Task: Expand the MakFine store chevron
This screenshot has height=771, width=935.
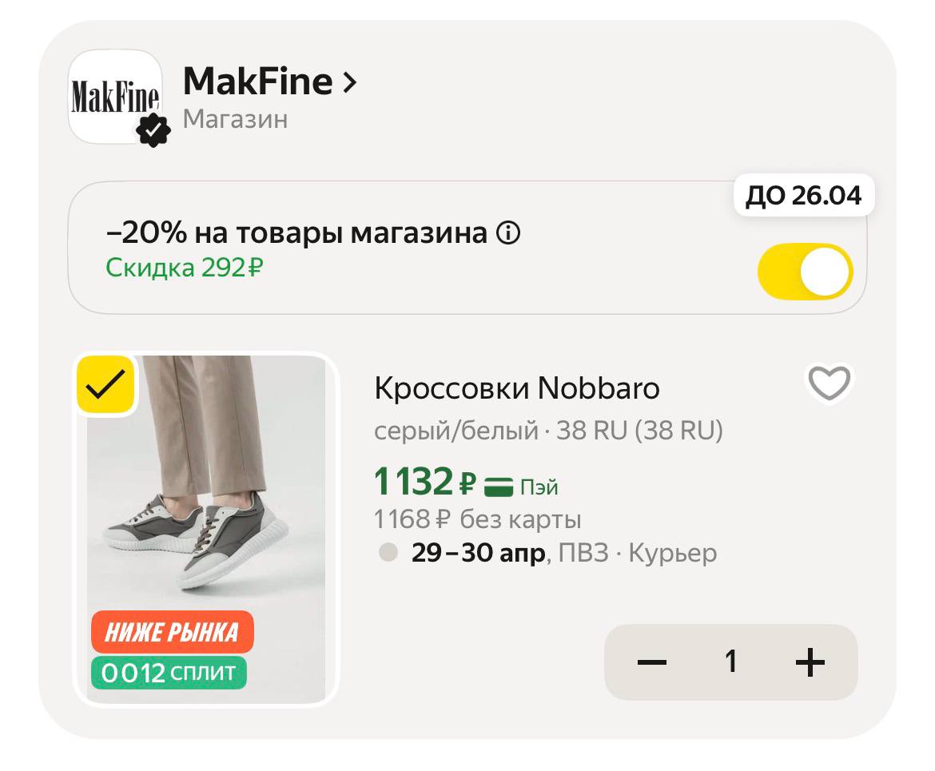Action: pyautogui.click(x=349, y=82)
